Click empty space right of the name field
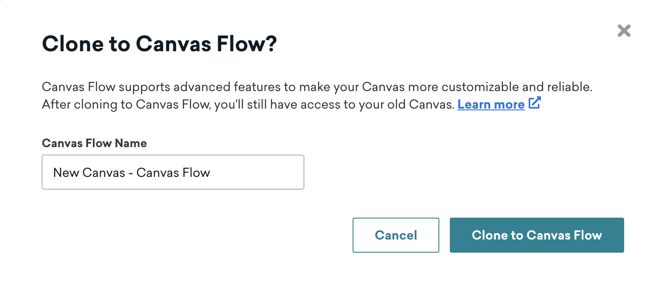664x282 pixels. pyautogui.click(x=438, y=172)
